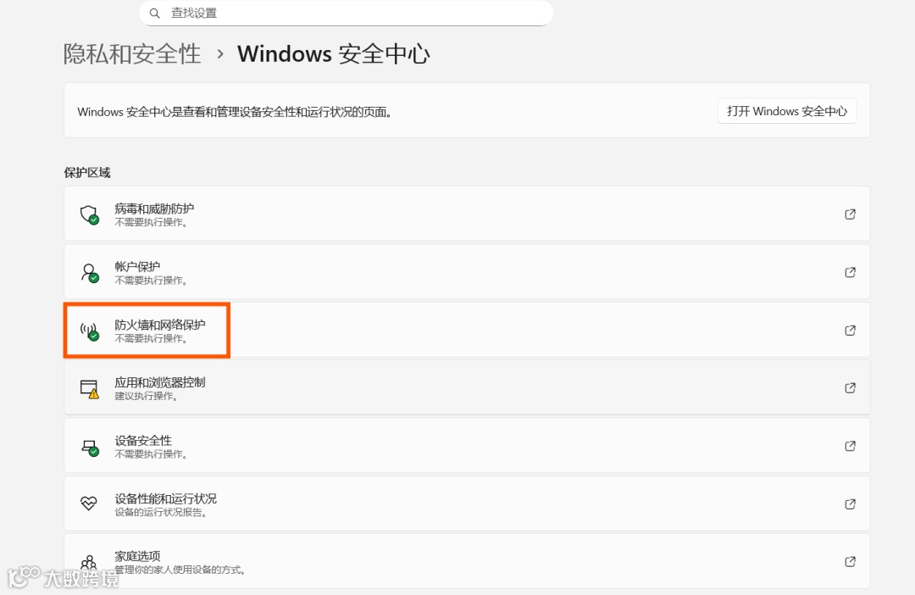Click 设备的运行状况报告 subtitle text
The image size is (915, 595).
[160, 513]
